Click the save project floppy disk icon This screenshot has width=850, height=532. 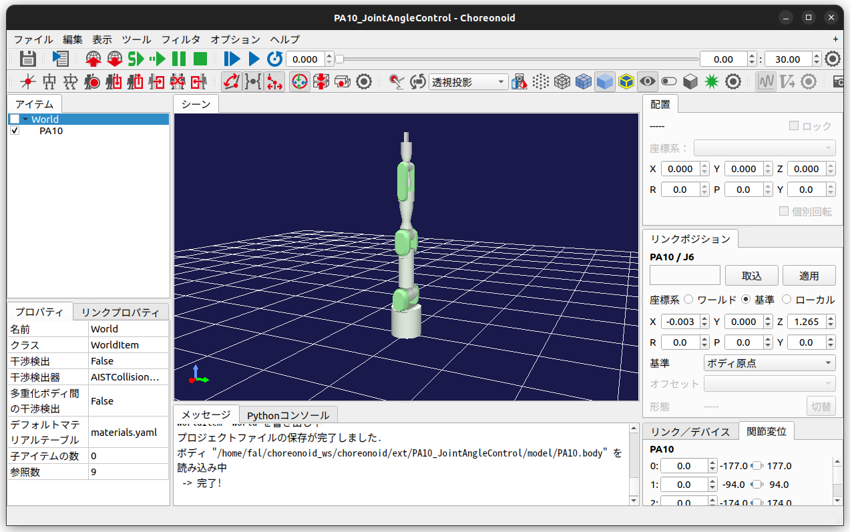(27, 59)
